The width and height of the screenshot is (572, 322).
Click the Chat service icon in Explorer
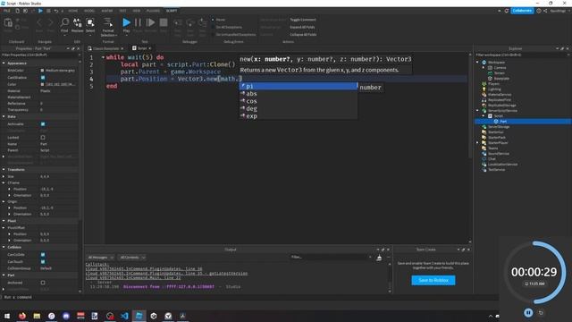[x=484, y=159]
